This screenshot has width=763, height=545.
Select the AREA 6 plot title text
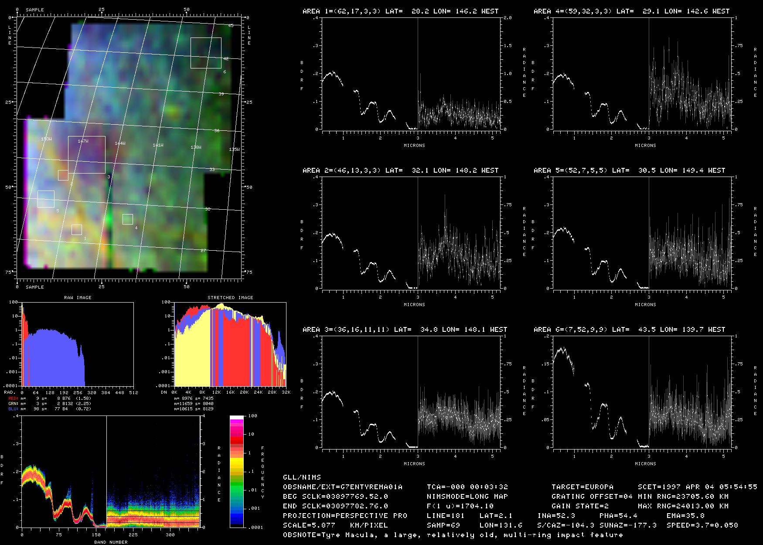(x=629, y=330)
